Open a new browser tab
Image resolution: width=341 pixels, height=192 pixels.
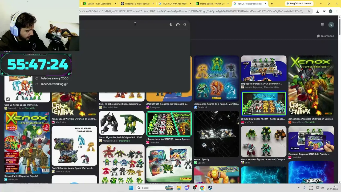[271, 4]
